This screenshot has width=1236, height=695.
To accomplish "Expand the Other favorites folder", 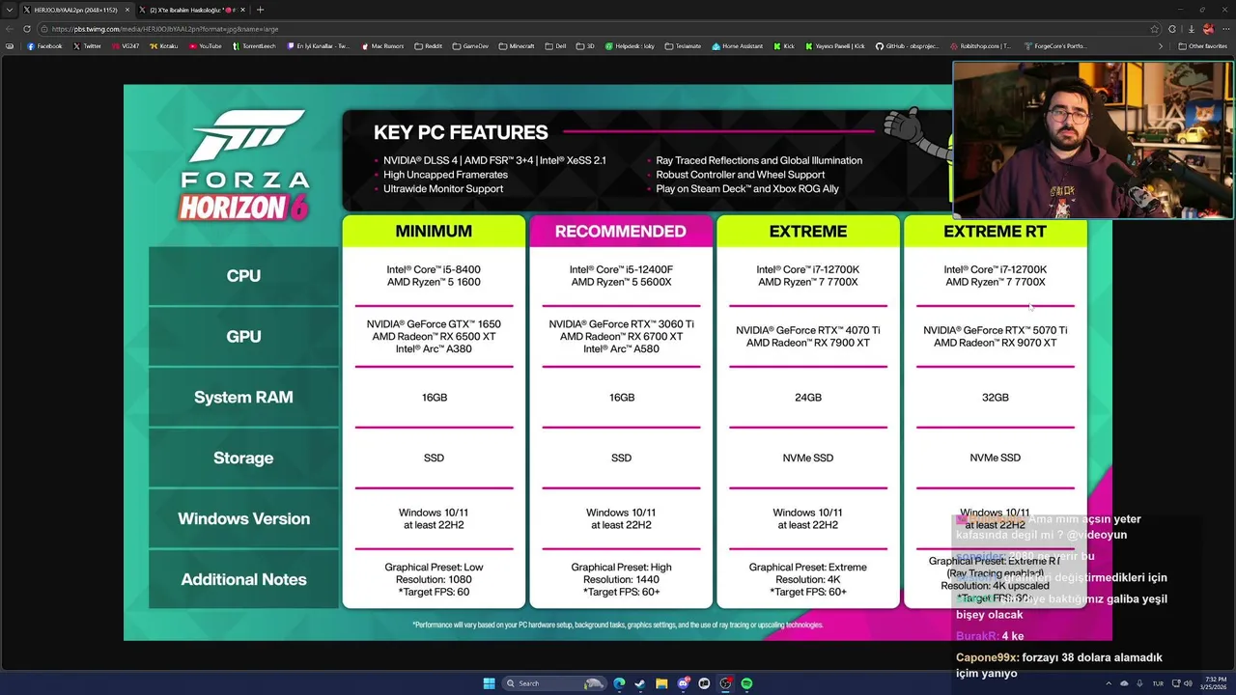I will point(1202,45).
